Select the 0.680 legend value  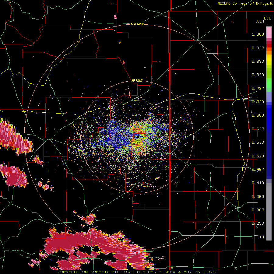(258, 115)
